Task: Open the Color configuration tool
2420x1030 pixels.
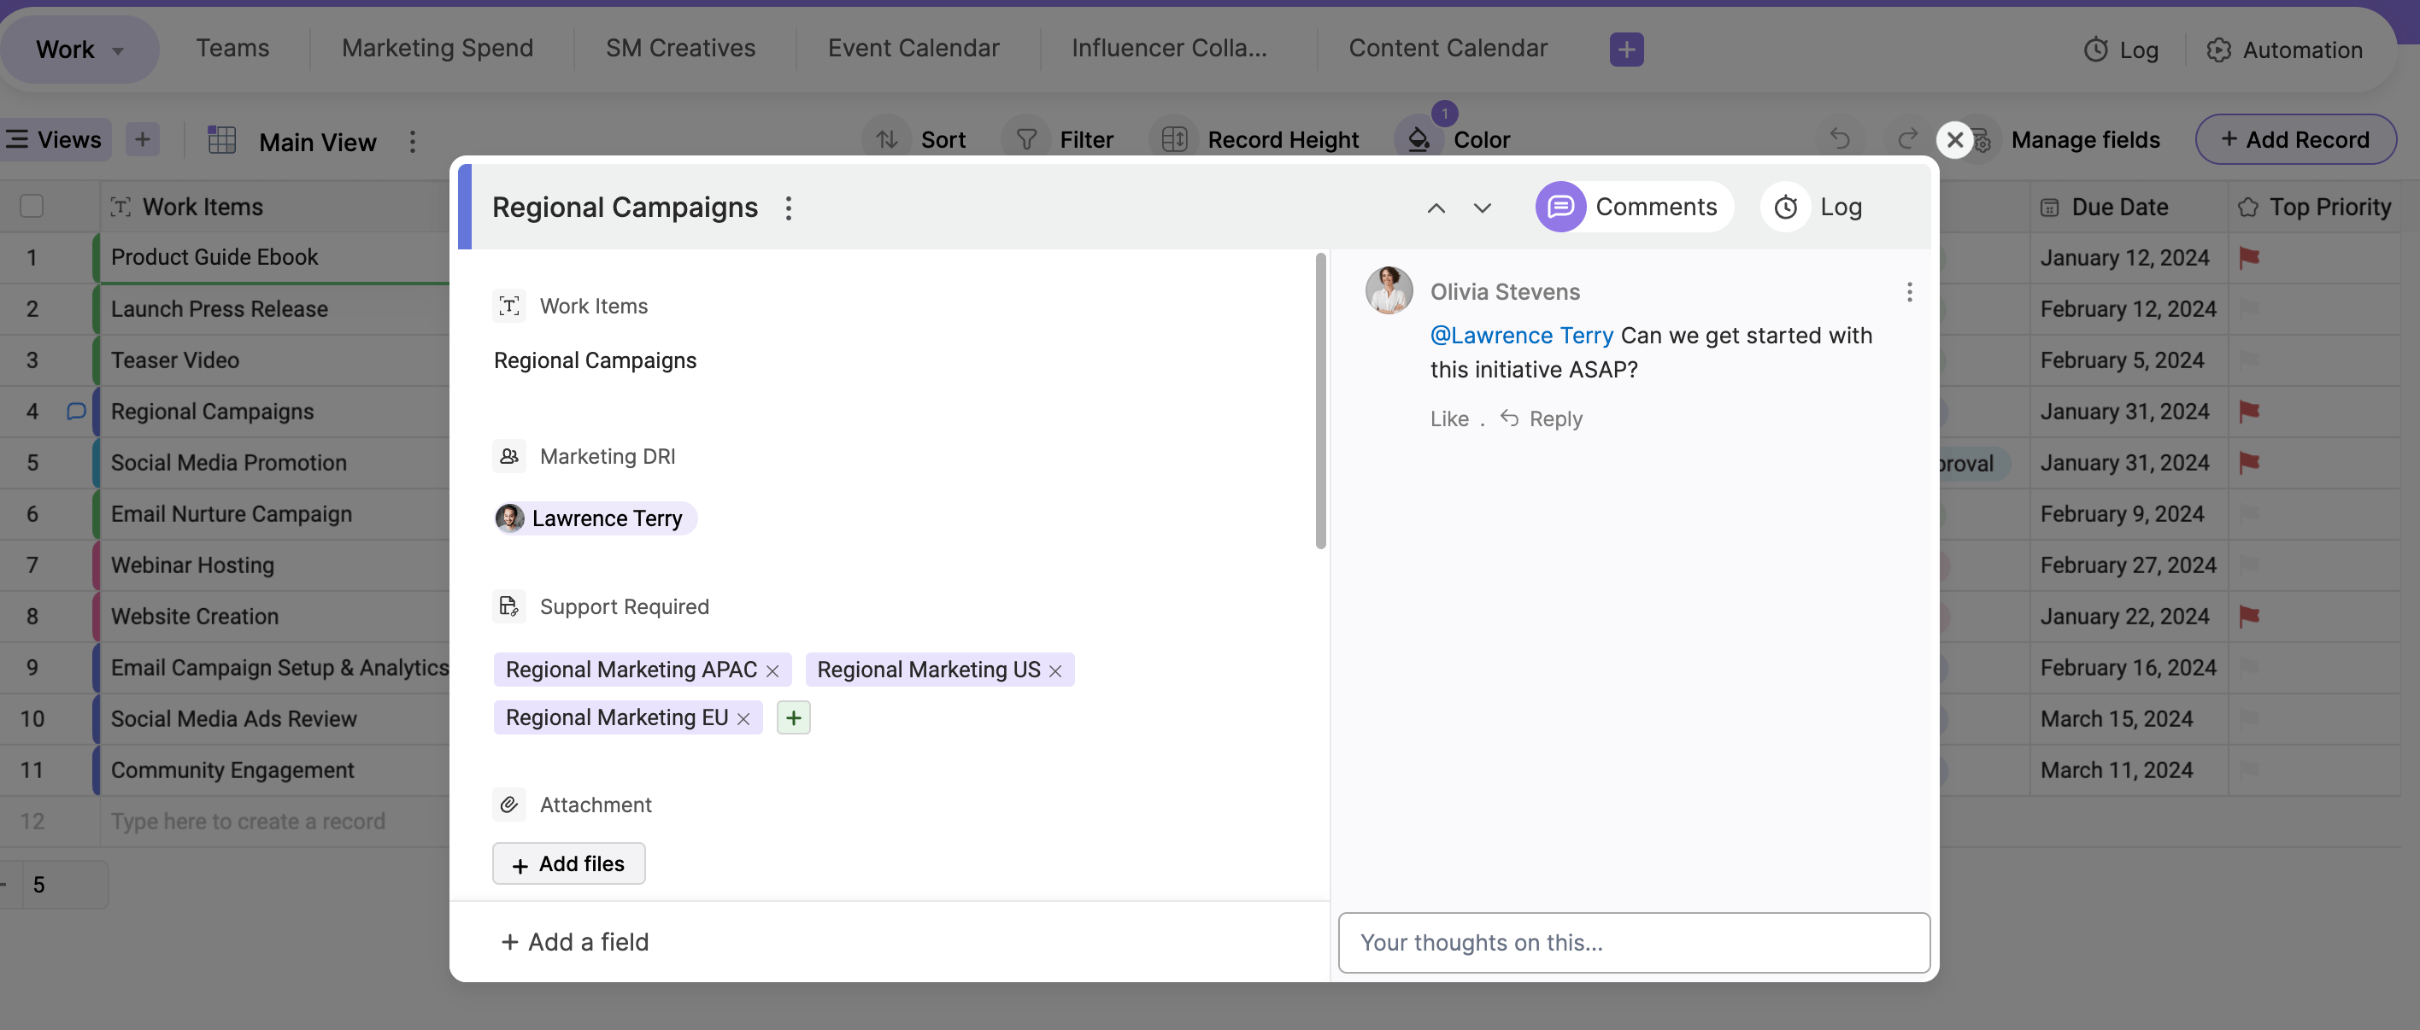Action: click(1455, 139)
